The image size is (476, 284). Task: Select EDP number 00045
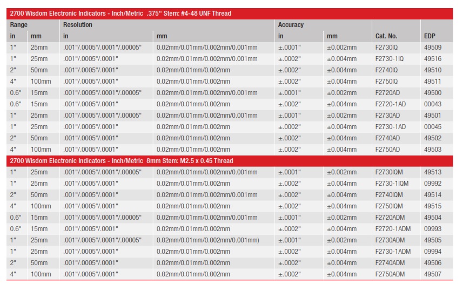[433, 127]
